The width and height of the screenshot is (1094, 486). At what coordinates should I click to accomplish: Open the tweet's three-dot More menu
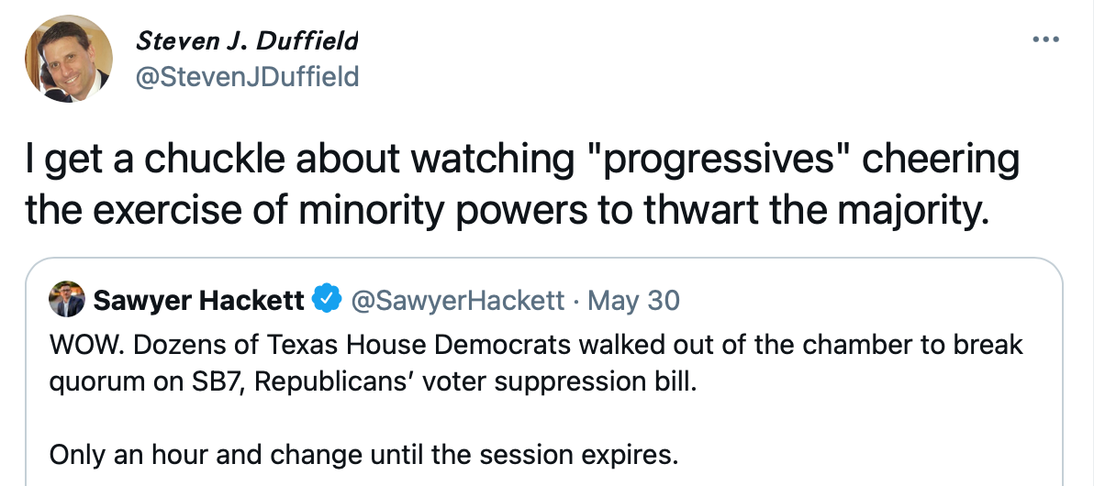point(1045,39)
